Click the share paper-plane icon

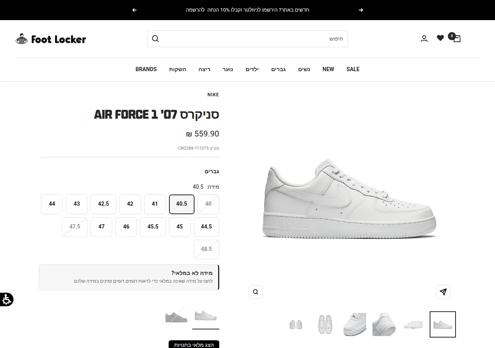point(443,292)
